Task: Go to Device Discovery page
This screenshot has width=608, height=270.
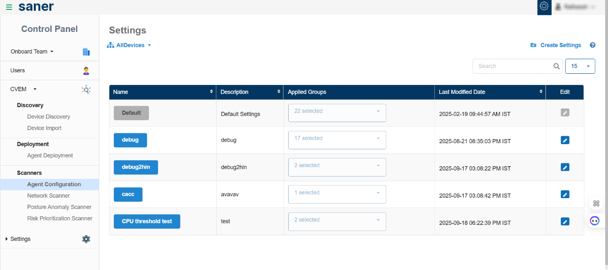Action: tap(48, 116)
